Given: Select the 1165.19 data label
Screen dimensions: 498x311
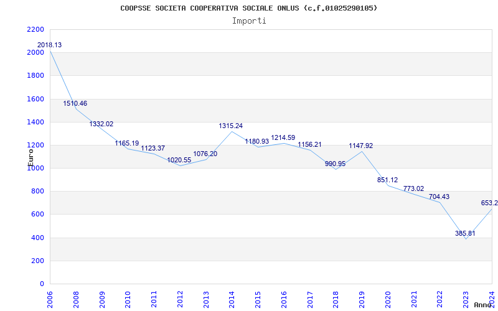Looking at the screenshot, I should pos(127,143).
